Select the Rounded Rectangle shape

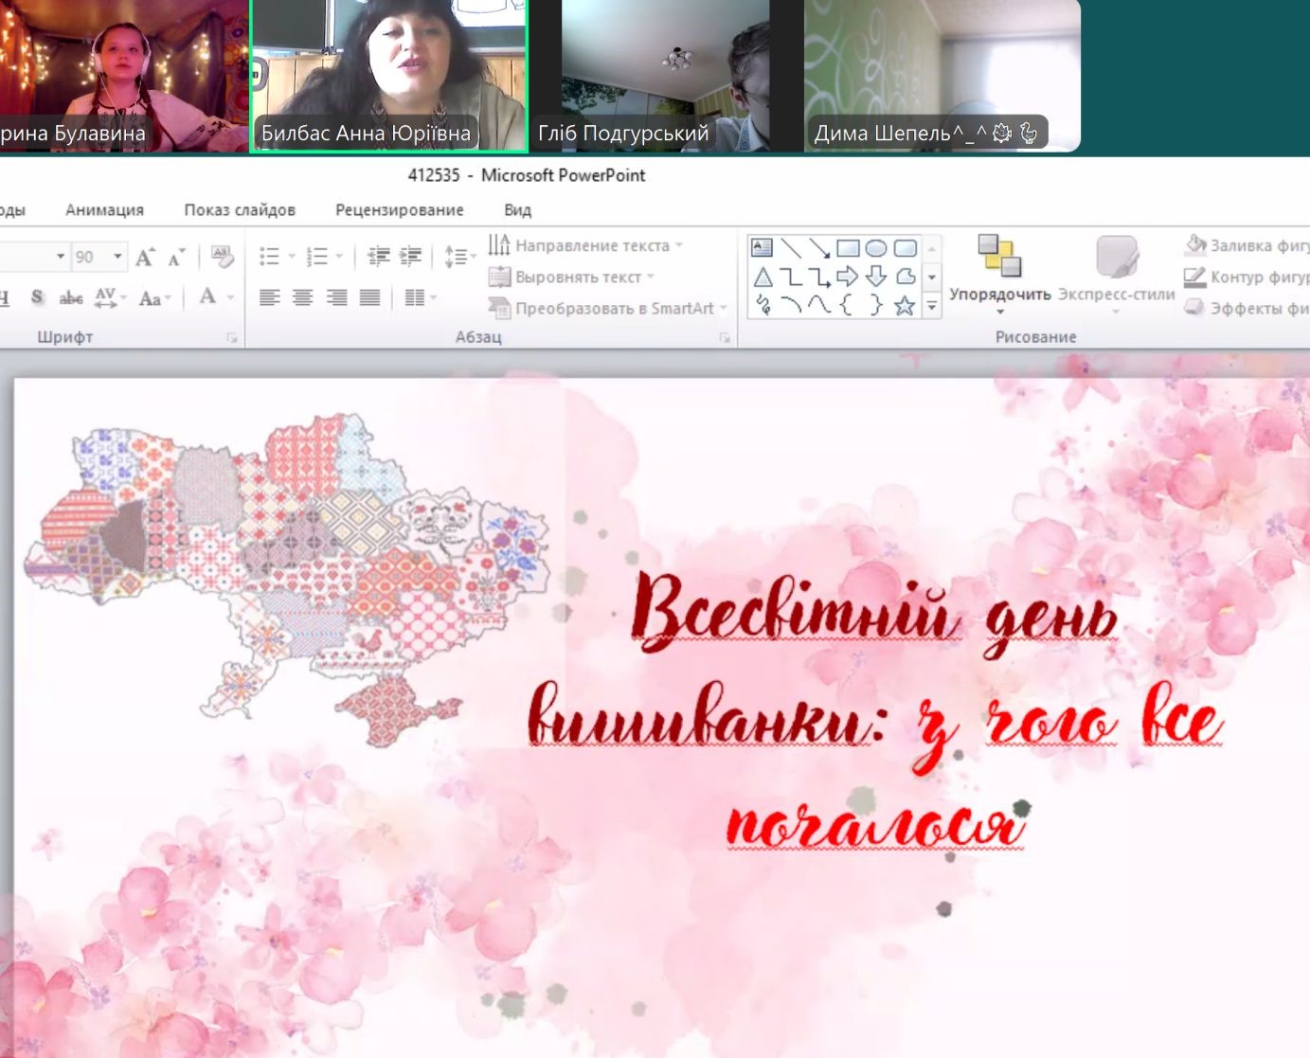point(906,248)
